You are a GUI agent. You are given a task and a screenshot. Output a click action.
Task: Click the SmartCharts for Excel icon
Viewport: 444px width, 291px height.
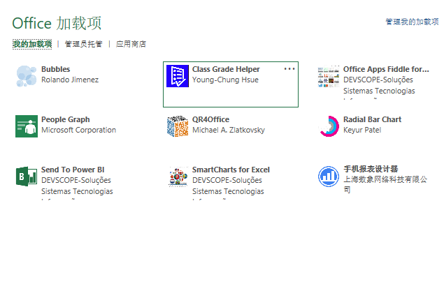point(178,177)
